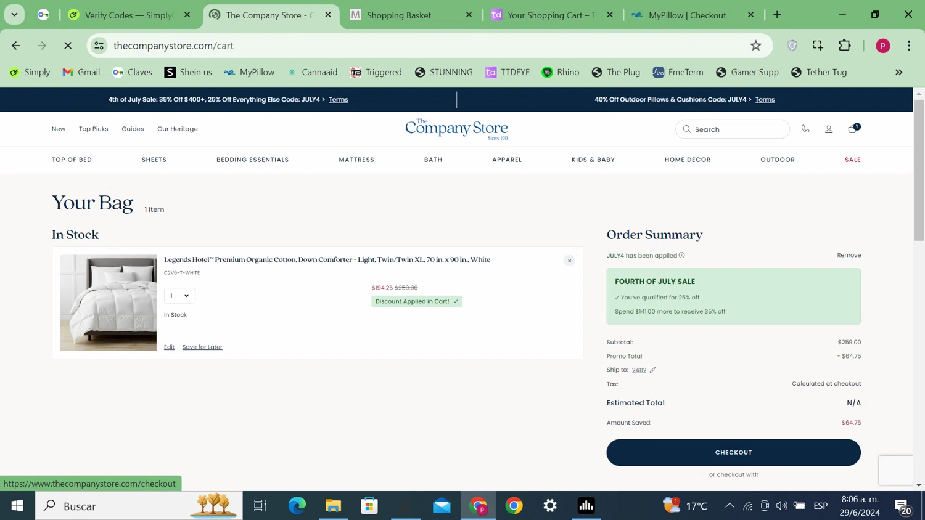Click Save for Later link
Screen dimensions: 925x520
click(x=202, y=347)
